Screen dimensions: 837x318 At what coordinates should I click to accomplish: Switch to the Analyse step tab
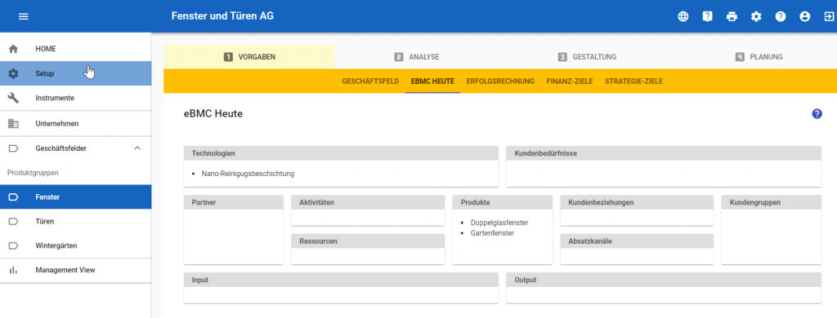pos(417,56)
